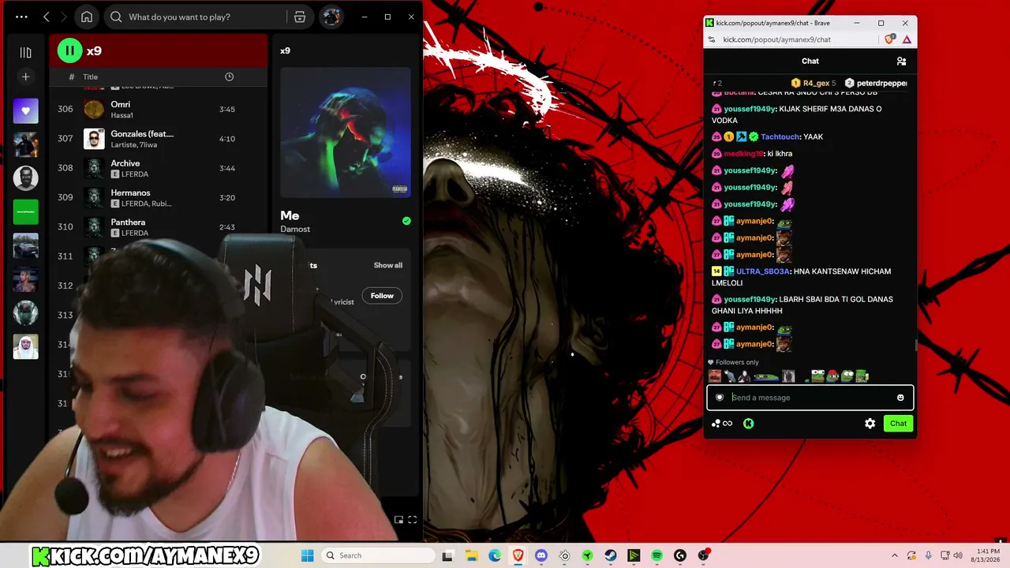Pause the x9 playlist playback
Viewport: 1010px width, 568px height.
click(x=69, y=51)
